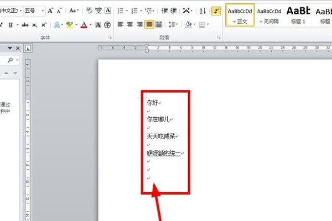This screenshot has height=221, width=332.
Task: Open the bullets library dropdown arrow
Action: [x=127, y=11]
